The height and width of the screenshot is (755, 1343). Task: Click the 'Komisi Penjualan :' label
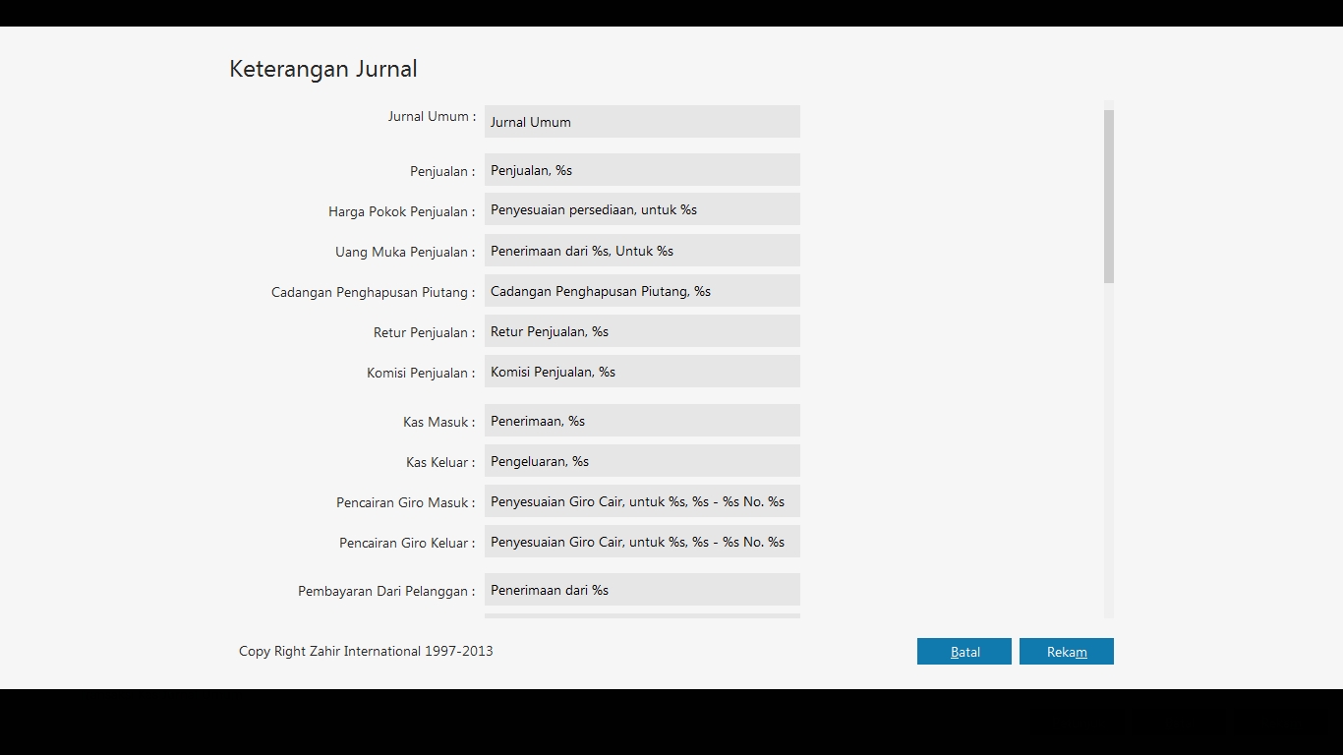[421, 373]
